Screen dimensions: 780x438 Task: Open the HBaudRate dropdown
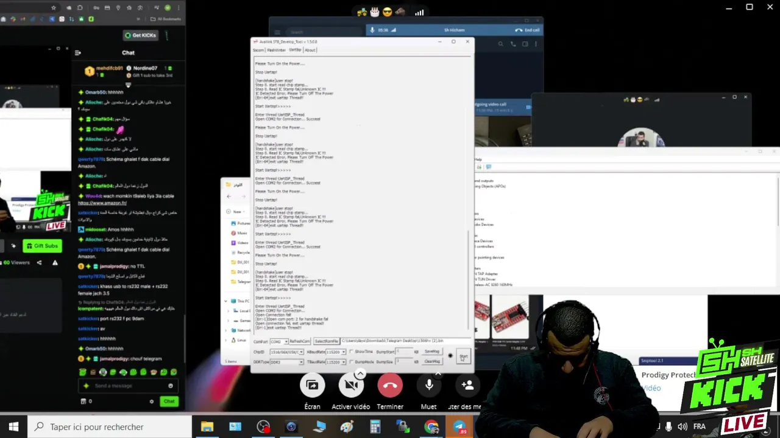coord(336,352)
